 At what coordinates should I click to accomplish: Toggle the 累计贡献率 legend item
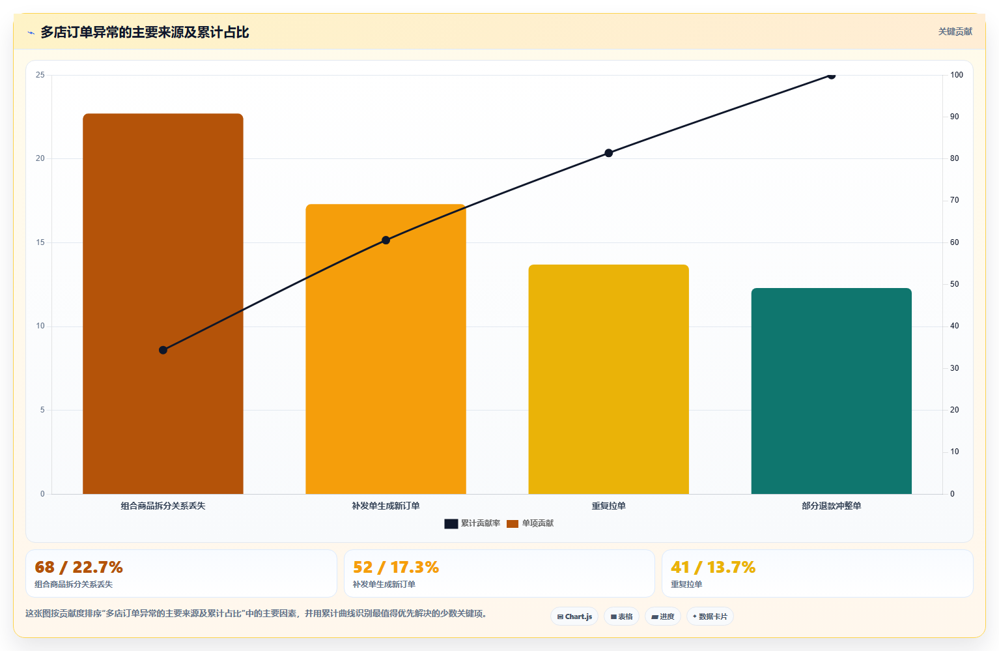(473, 523)
